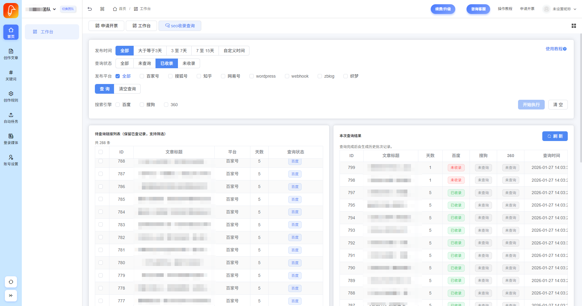Check the 百家号 platform checkbox
This screenshot has width=582, height=306.
142,76
